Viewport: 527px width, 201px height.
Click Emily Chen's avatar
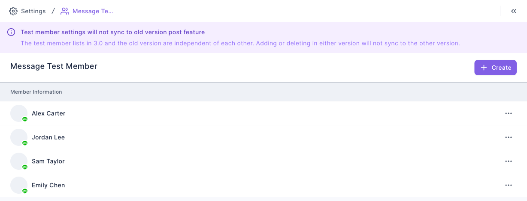click(x=19, y=185)
